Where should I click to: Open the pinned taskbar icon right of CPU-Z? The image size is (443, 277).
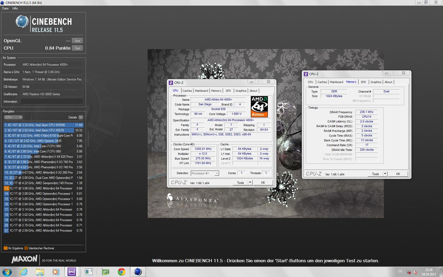[x=89, y=271]
